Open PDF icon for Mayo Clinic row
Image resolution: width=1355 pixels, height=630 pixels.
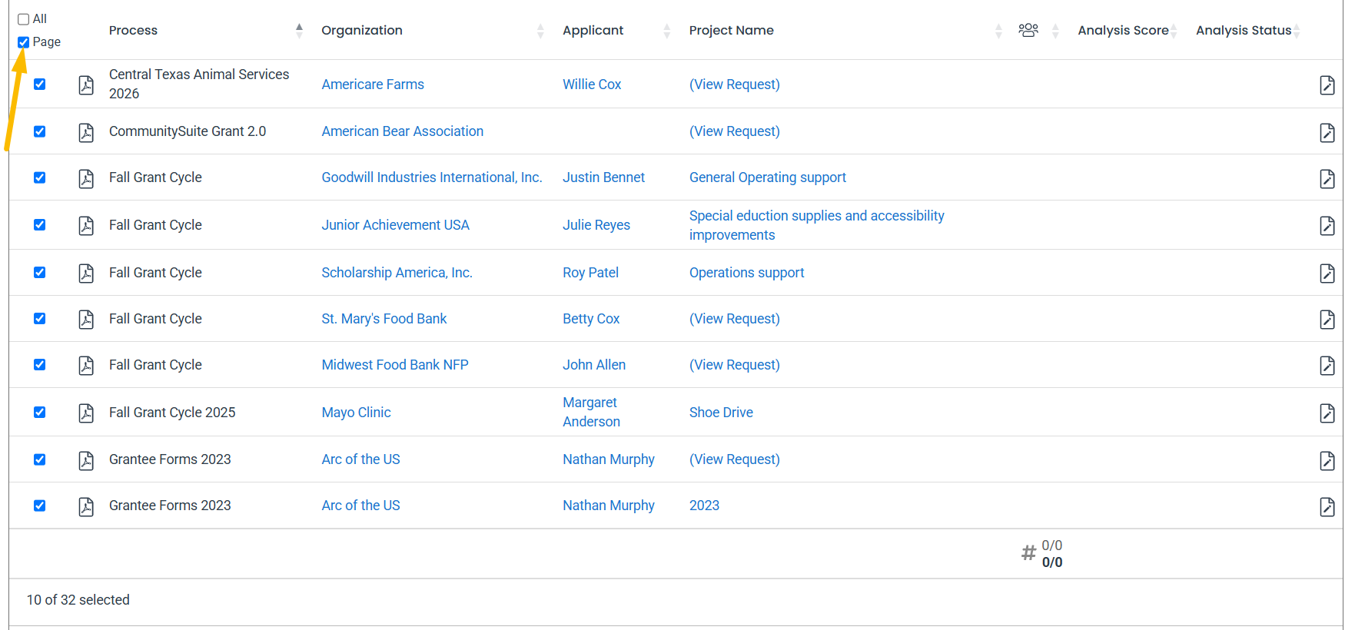coord(86,413)
